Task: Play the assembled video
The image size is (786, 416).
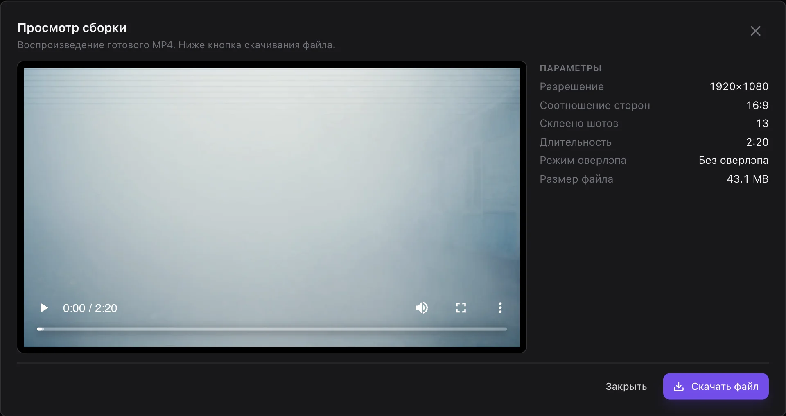Action: click(x=44, y=308)
